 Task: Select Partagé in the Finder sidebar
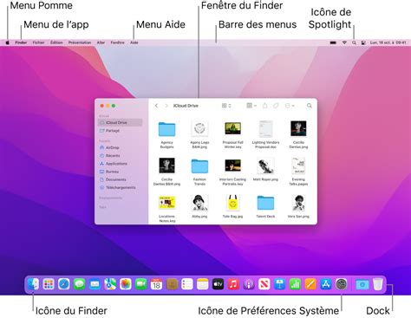(120, 131)
